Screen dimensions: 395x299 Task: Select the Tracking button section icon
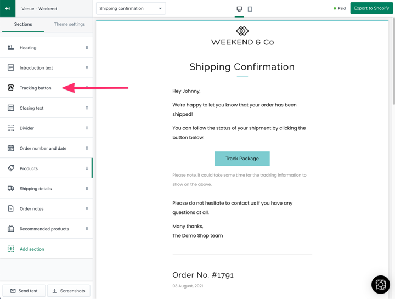pyautogui.click(x=10, y=88)
